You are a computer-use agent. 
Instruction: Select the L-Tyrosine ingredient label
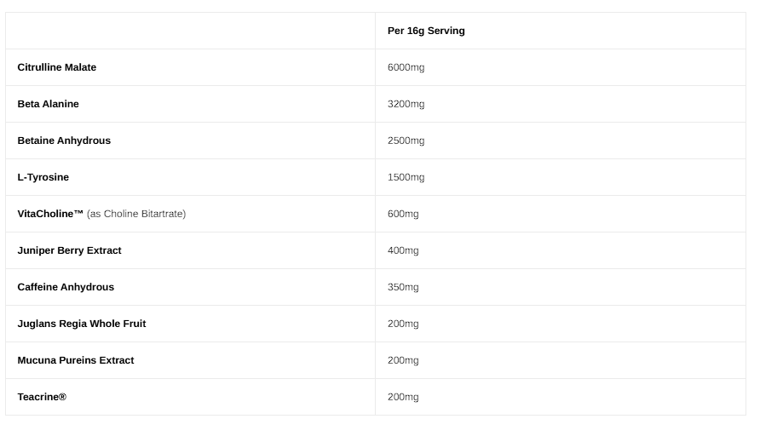(43, 177)
